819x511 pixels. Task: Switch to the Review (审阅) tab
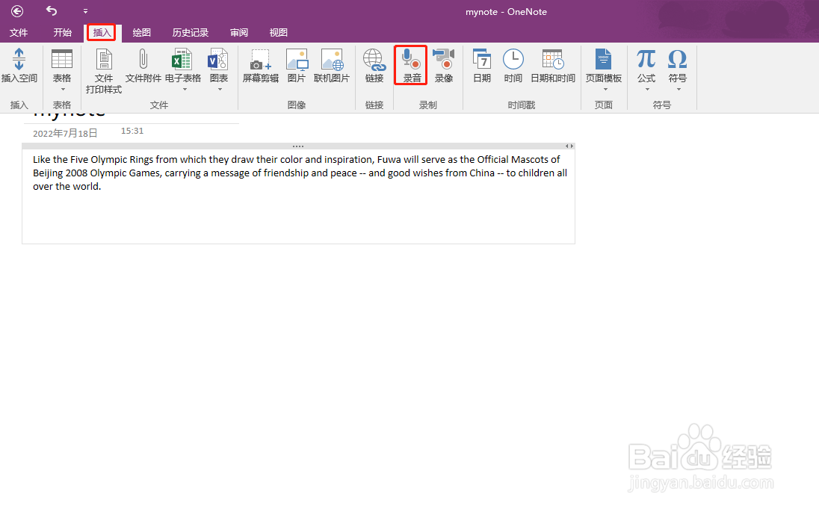point(239,32)
